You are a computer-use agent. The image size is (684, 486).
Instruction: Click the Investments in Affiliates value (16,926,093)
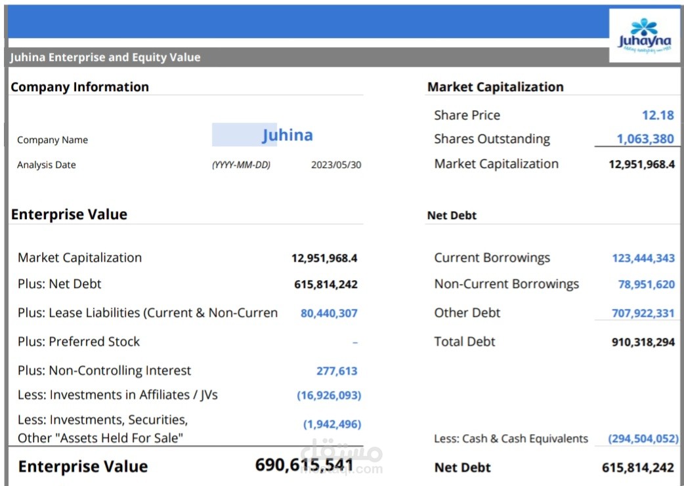[329, 395]
